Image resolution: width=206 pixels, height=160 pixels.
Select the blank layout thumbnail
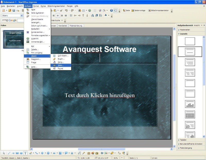(x=190, y=41)
